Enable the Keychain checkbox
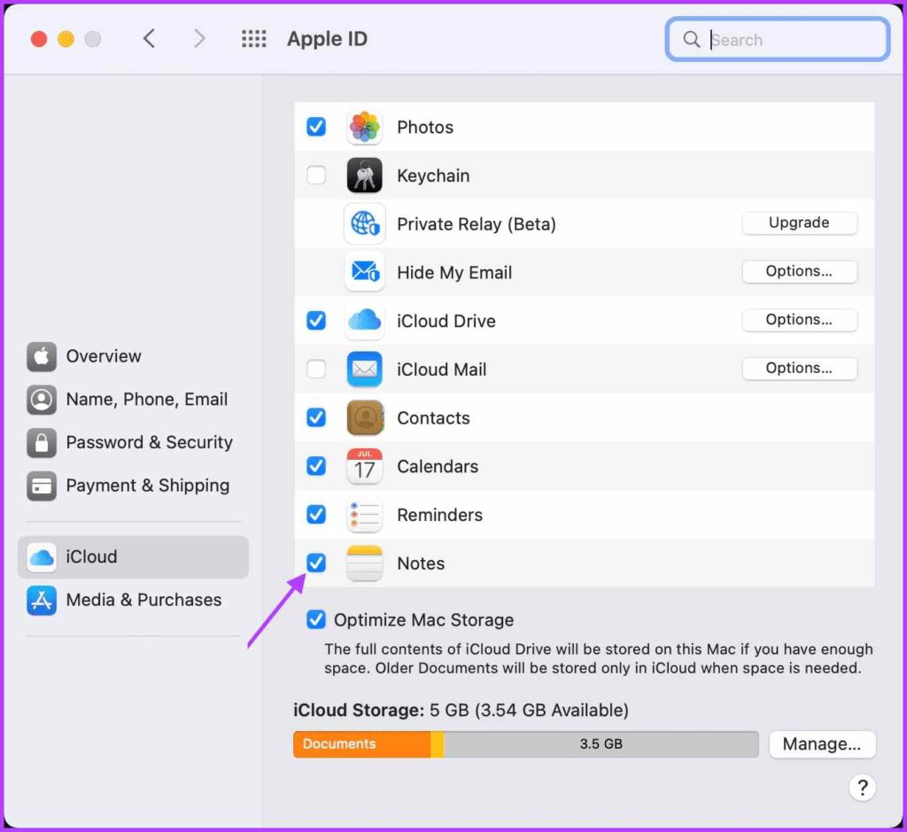Screen dimensions: 907x832 pyautogui.click(x=316, y=175)
